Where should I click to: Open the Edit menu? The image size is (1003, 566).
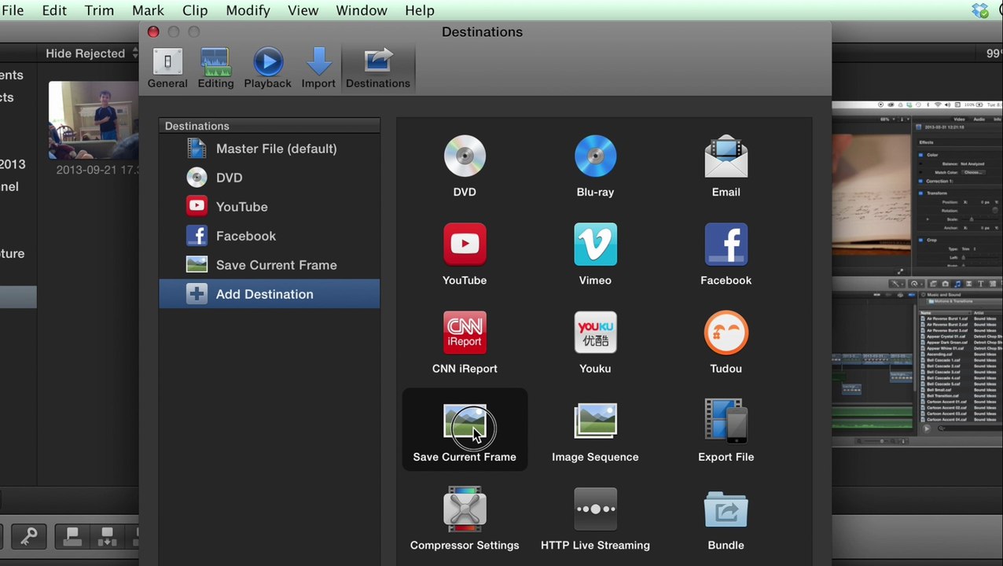tap(53, 10)
